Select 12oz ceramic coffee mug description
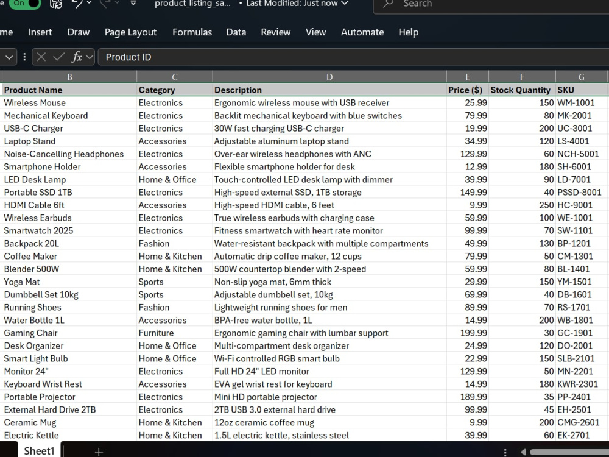 [329, 422]
